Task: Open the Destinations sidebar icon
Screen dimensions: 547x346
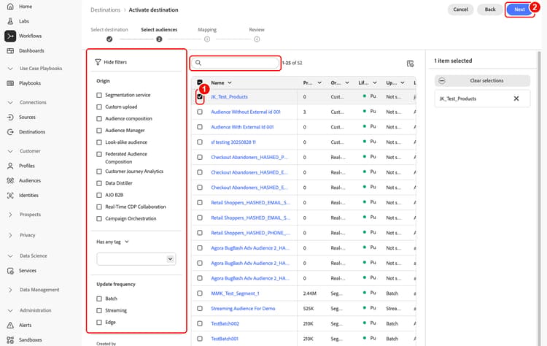Action: (x=10, y=131)
